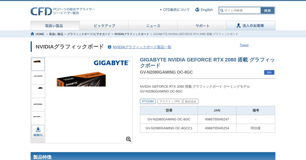This screenshot has height=160, width=306.
Task: Click the 組み込み tag
Action: 191,101
